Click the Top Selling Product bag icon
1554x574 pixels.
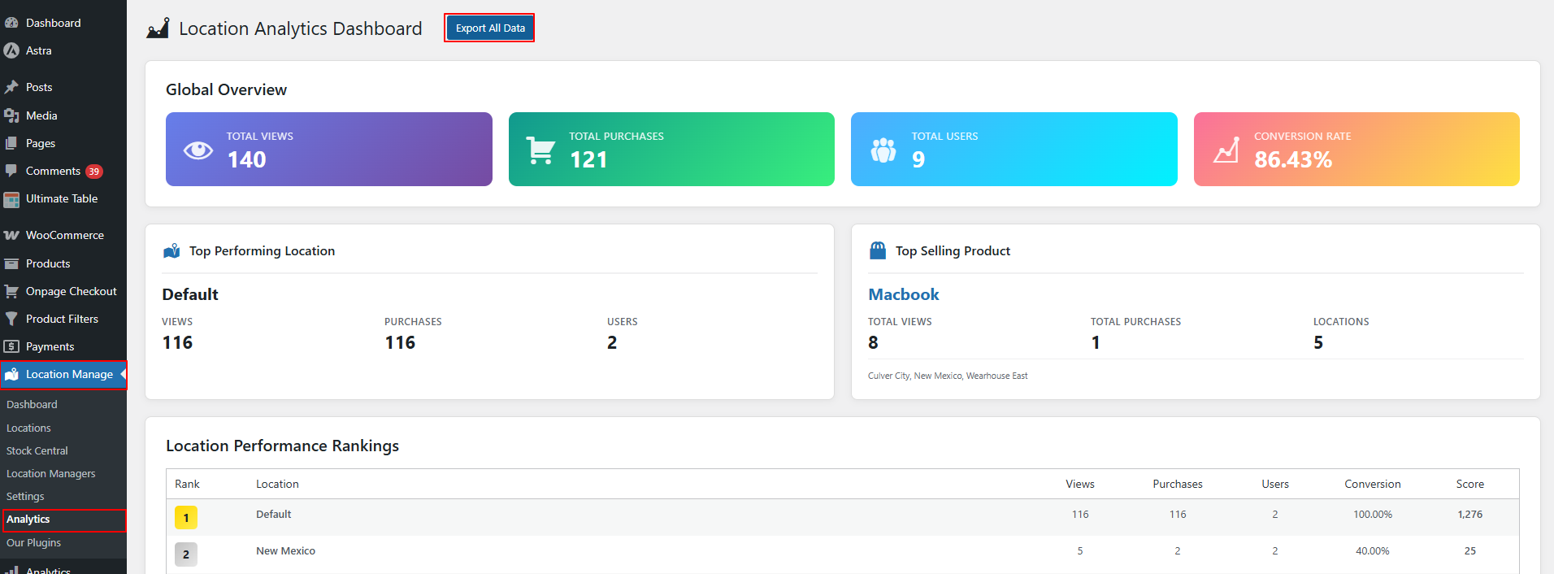coord(878,250)
